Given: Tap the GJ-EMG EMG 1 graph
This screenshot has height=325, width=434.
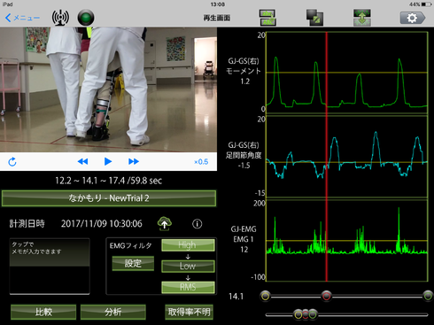Looking at the screenshot, I should tap(347, 240).
